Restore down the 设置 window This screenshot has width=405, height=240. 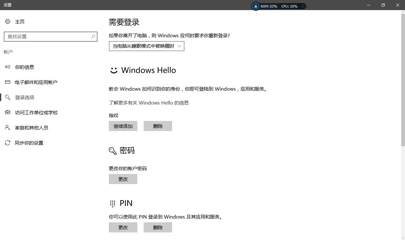coord(383,5)
